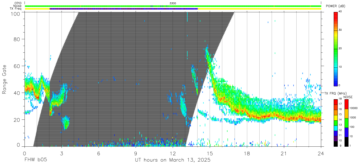This screenshot has width=361, height=166.
Task: Click the TX Freq row label
Action: point(16,9)
